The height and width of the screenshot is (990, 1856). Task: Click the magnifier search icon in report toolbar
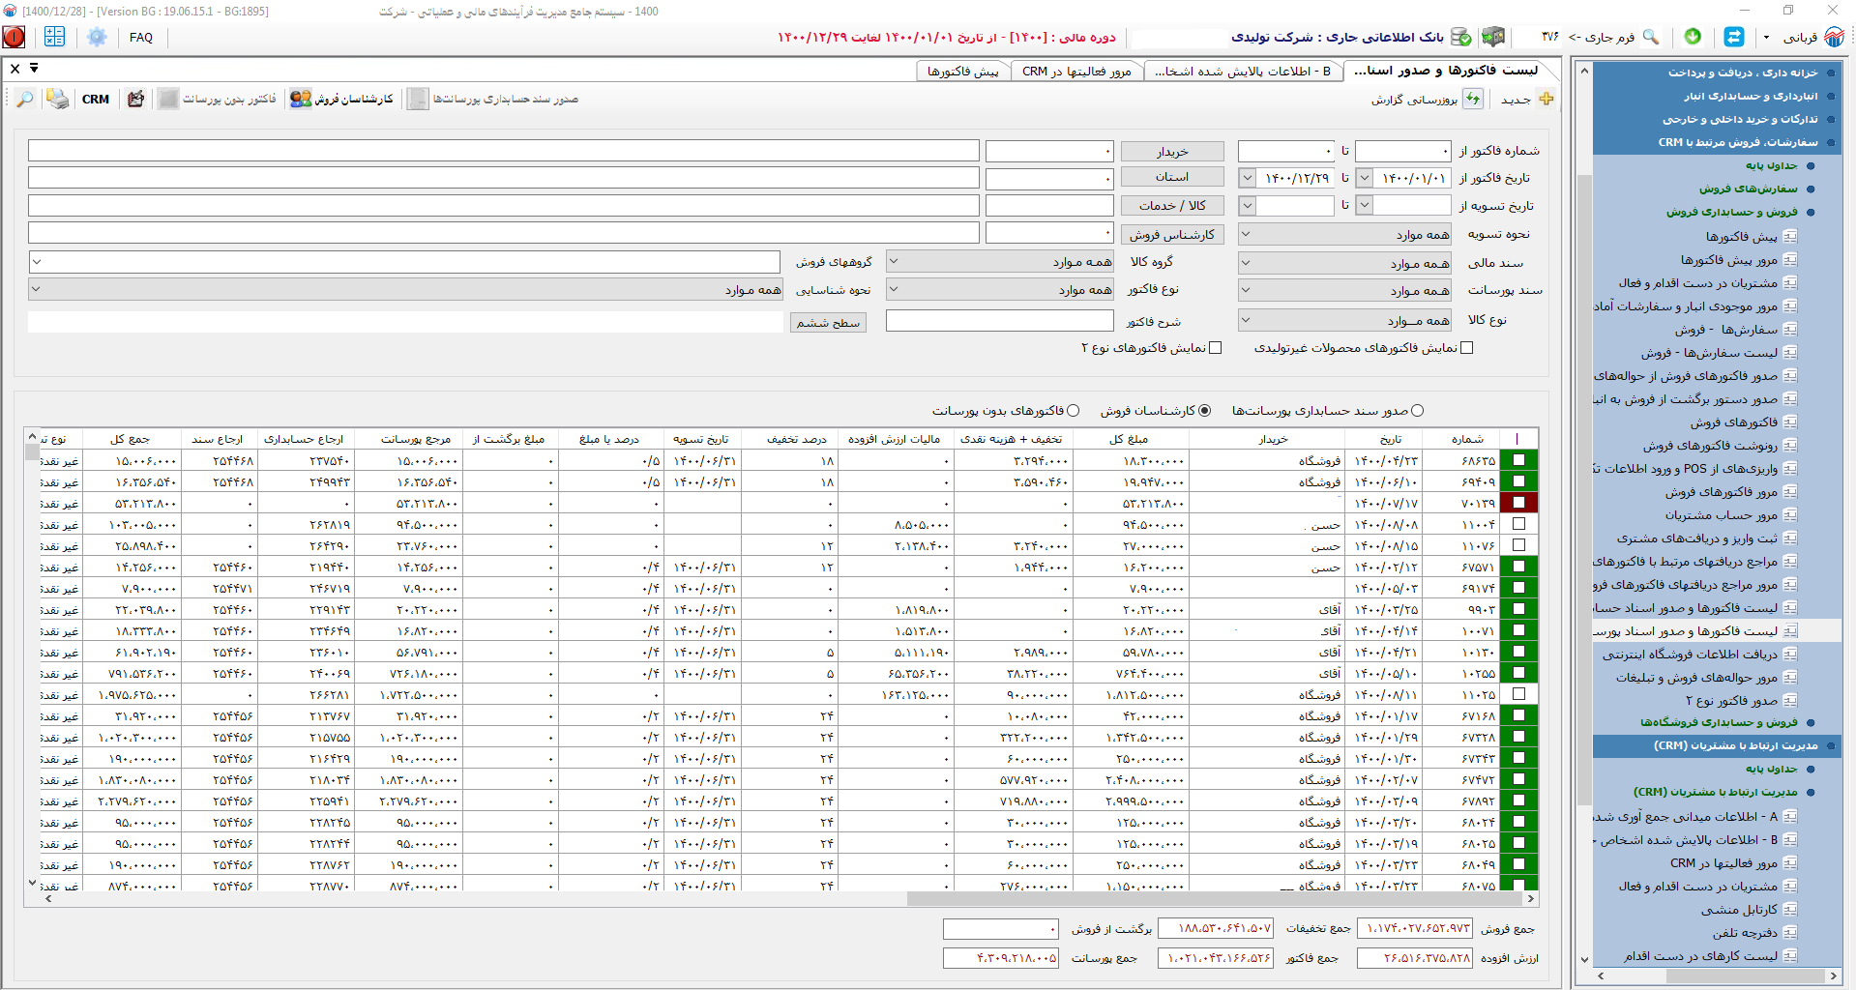25,99
